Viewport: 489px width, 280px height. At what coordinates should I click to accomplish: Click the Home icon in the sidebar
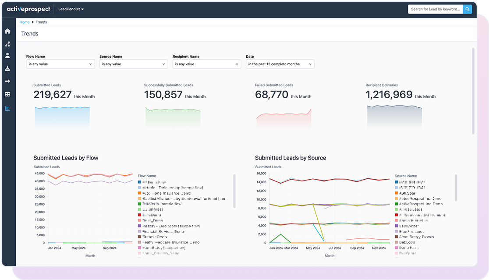(7, 31)
